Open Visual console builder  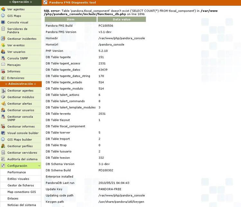23,133
